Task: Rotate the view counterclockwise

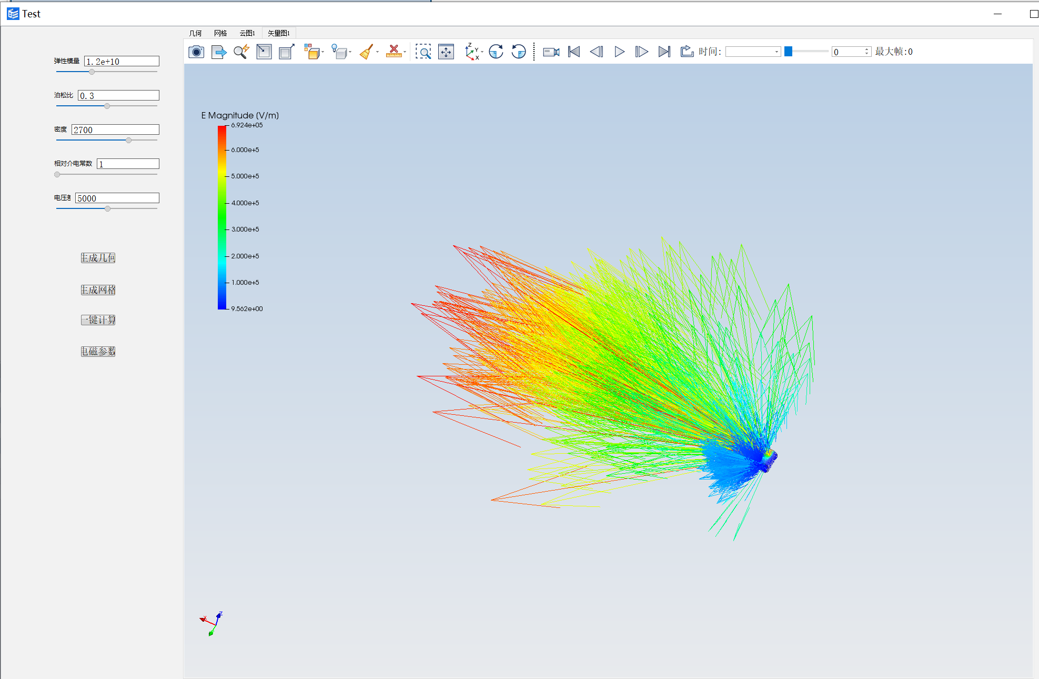Action: tap(519, 52)
